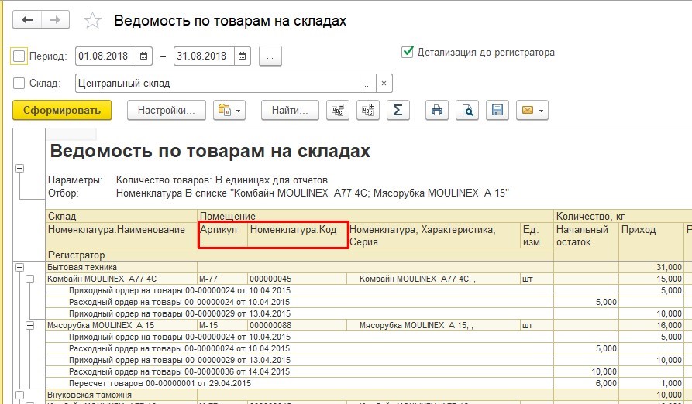Click the Центральный склад warehouse field

pyautogui.click(x=217, y=83)
